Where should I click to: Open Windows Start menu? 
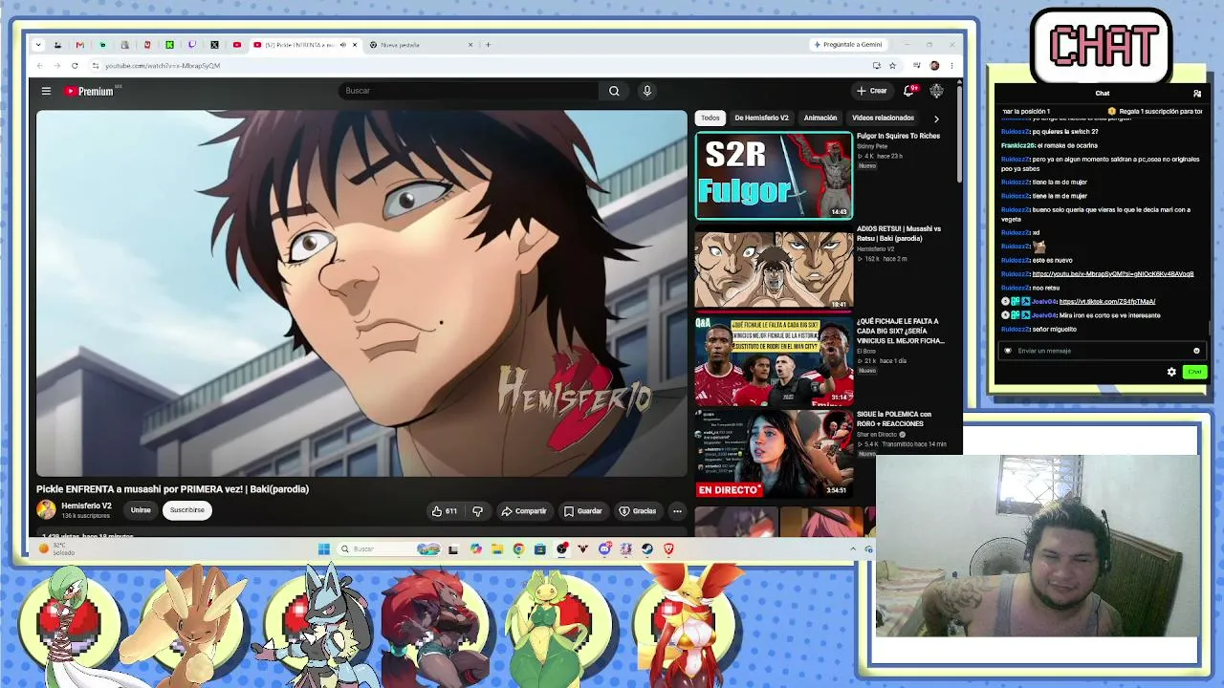pos(324,549)
